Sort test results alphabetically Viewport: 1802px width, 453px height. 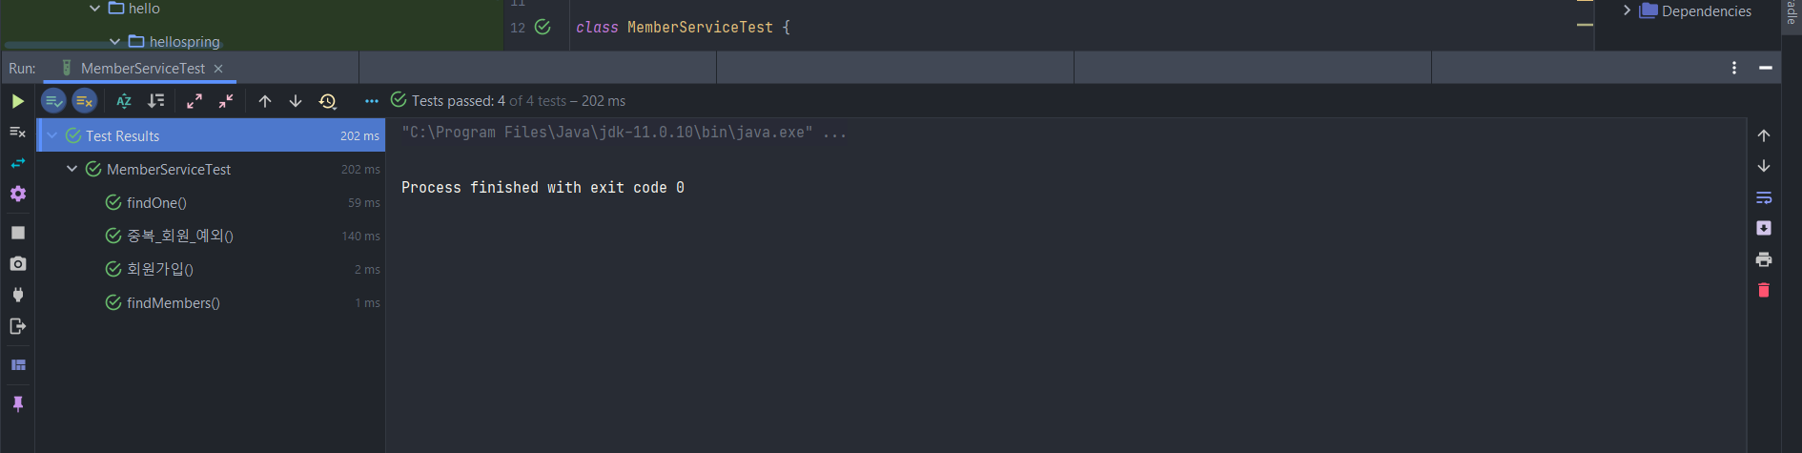coord(124,101)
